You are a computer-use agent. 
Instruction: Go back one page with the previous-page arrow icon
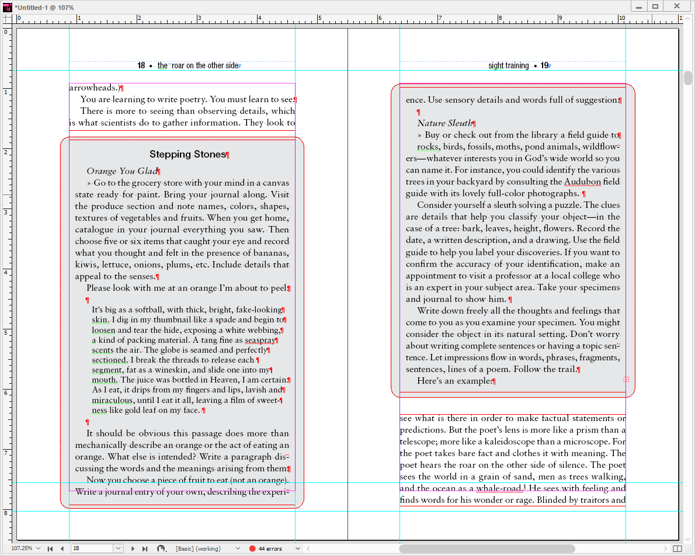click(x=61, y=548)
